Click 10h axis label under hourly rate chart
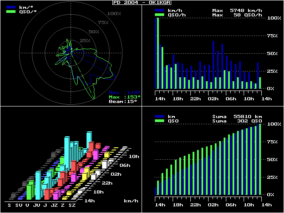284x213 pixels. 249,99
